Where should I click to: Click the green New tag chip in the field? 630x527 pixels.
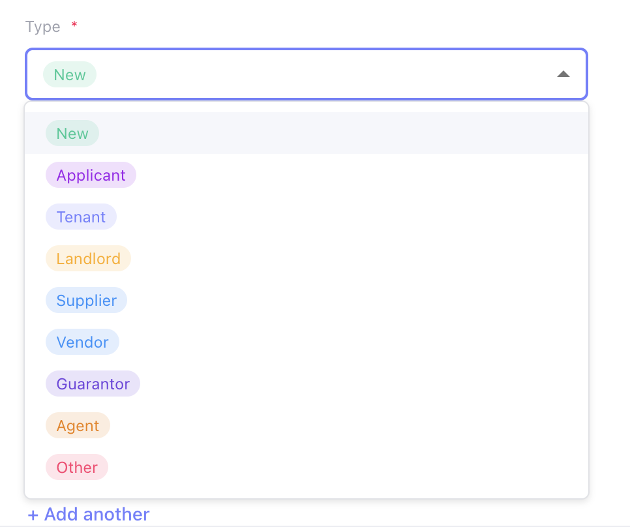69,74
